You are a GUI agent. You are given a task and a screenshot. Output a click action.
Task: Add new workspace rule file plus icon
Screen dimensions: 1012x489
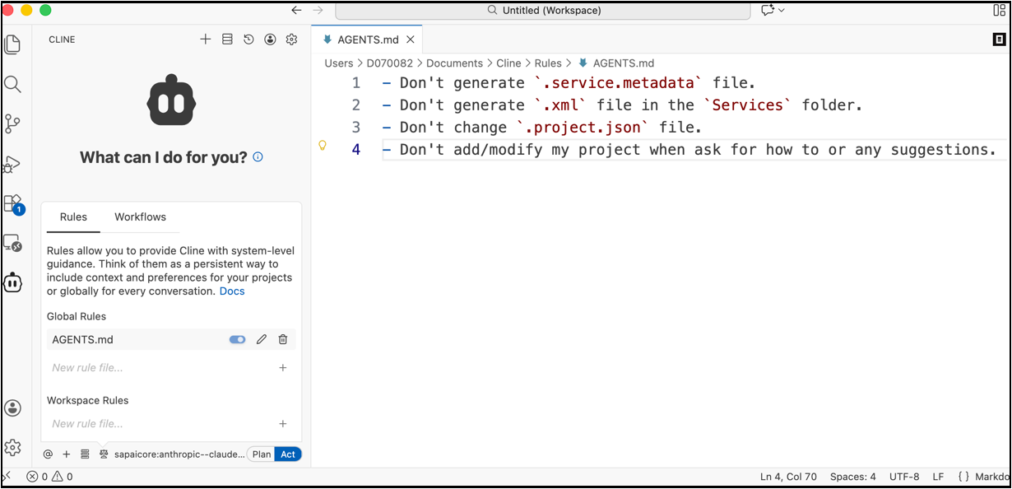283,424
